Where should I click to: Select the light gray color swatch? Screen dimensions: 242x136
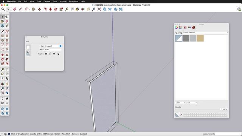193,38
